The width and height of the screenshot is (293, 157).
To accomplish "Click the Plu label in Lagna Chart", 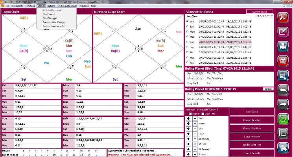I will coord(46,63).
